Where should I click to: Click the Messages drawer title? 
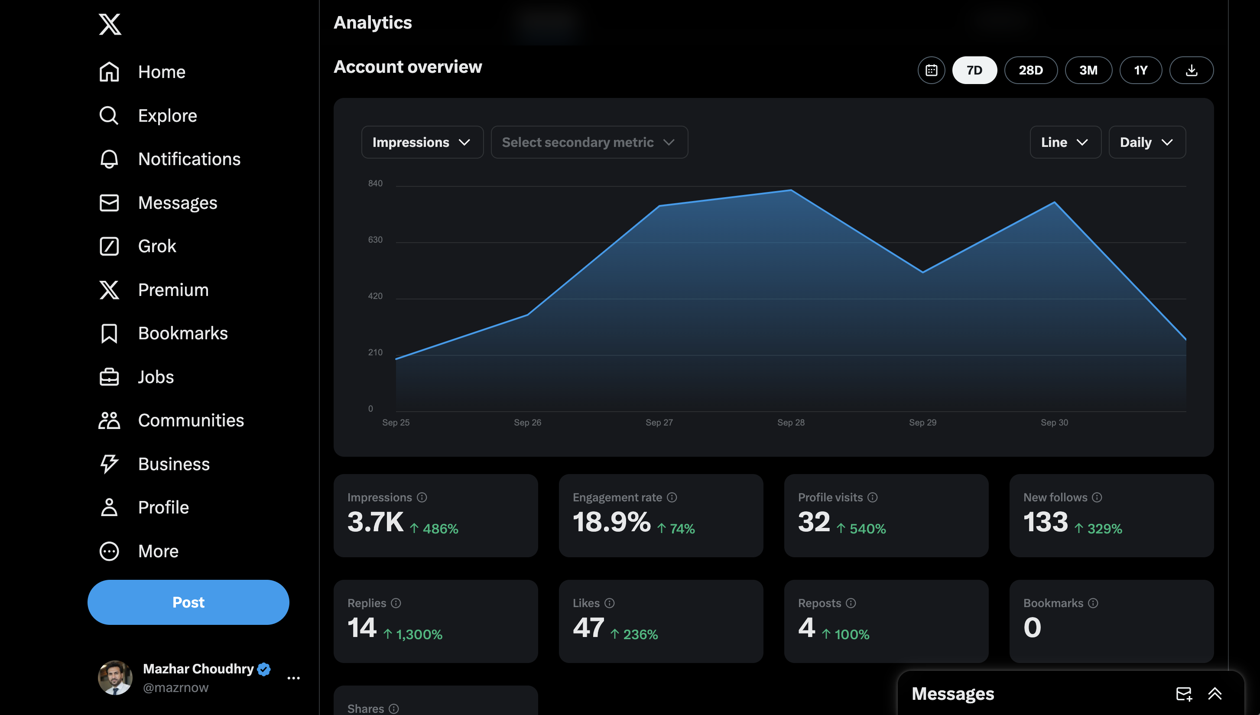pos(953,694)
